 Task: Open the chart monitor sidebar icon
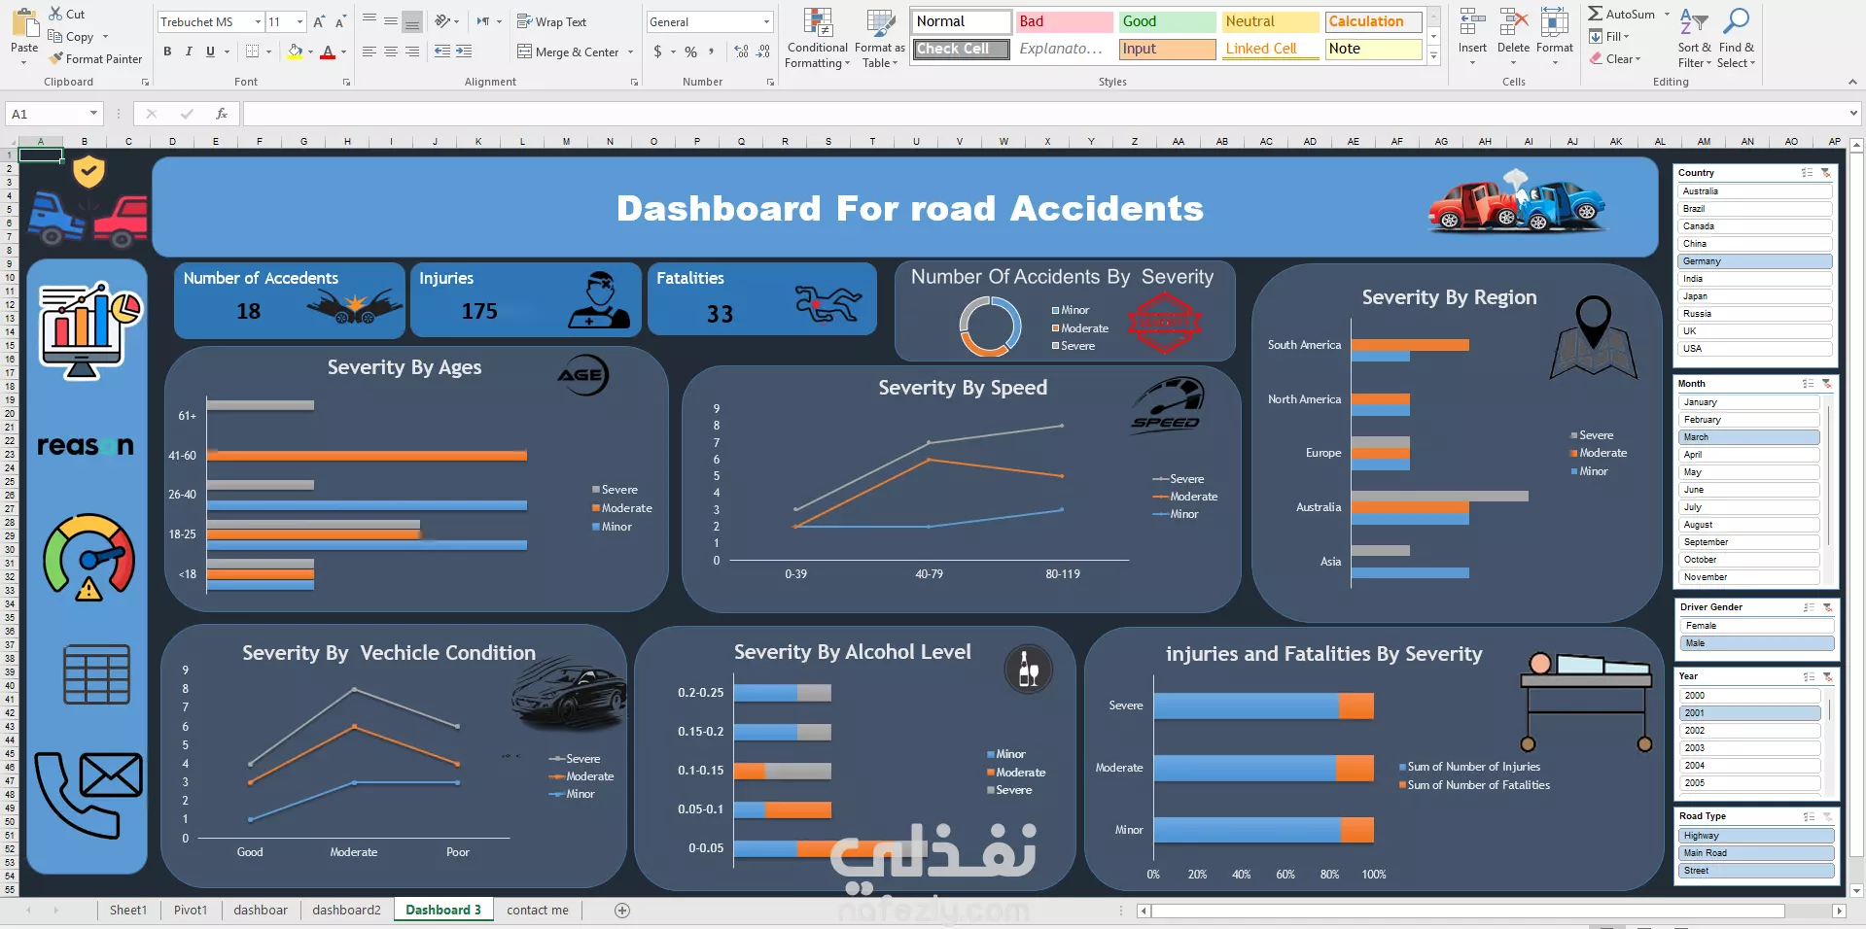(89, 330)
